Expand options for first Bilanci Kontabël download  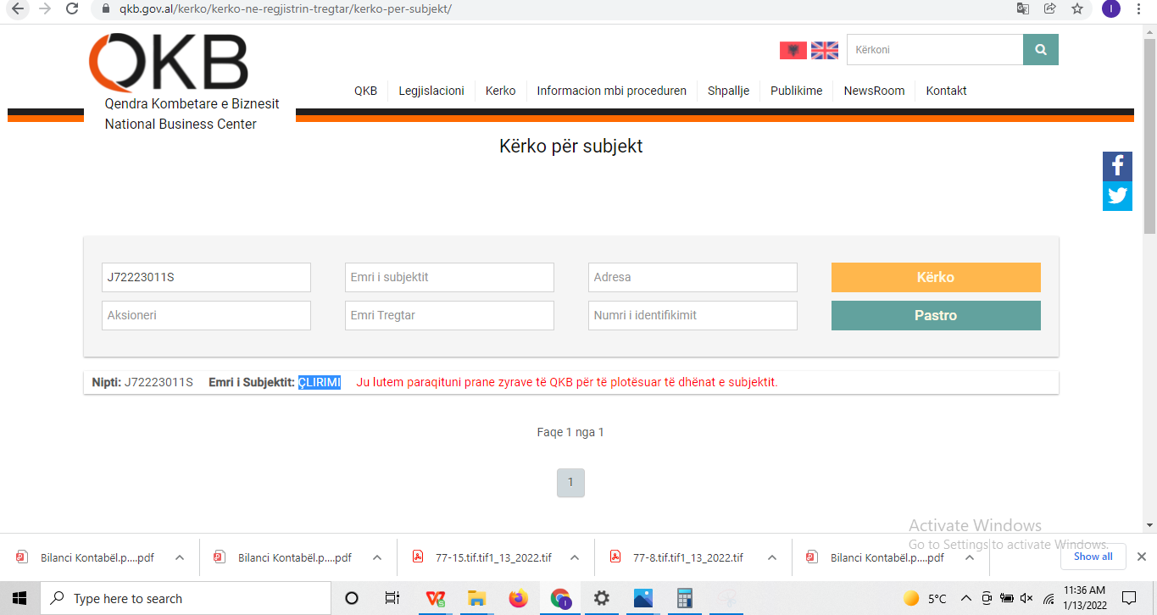coord(180,557)
